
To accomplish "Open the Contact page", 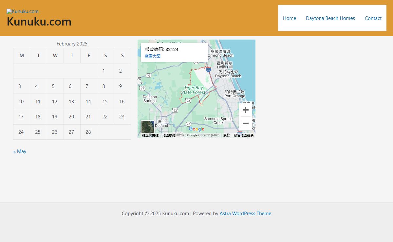I will (373, 18).
